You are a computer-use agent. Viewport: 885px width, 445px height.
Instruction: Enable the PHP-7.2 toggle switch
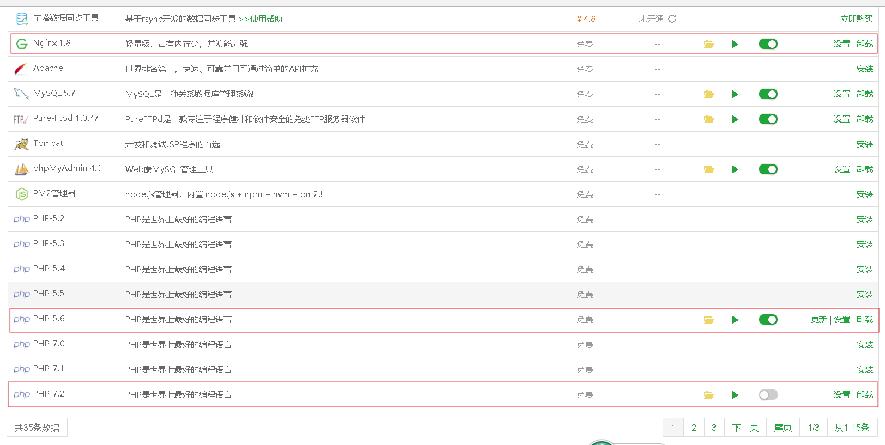(768, 395)
